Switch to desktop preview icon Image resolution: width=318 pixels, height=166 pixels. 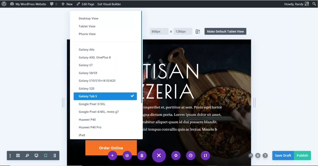pyautogui.click(x=36, y=155)
